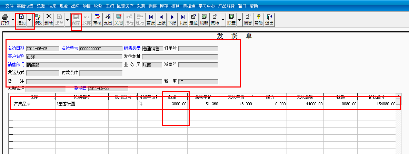Select the quantity cell 3000.00
This screenshot has width=409, height=154.
(172, 104)
